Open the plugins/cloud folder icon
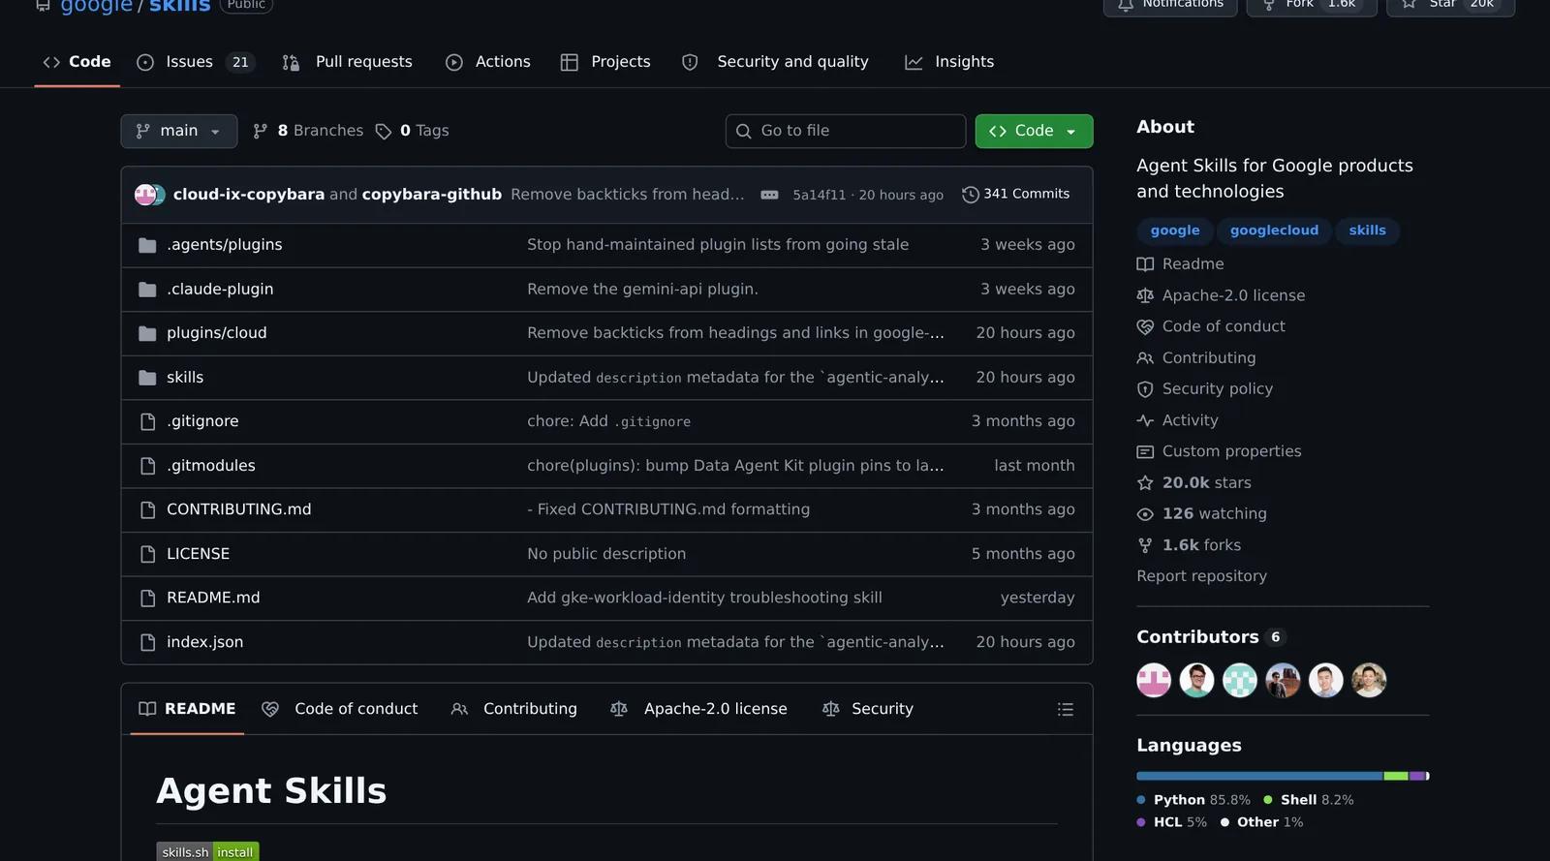 tap(147, 333)
